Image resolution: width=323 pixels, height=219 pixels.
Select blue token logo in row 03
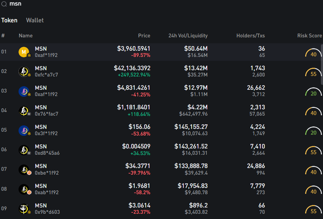(x=23, y=91)
